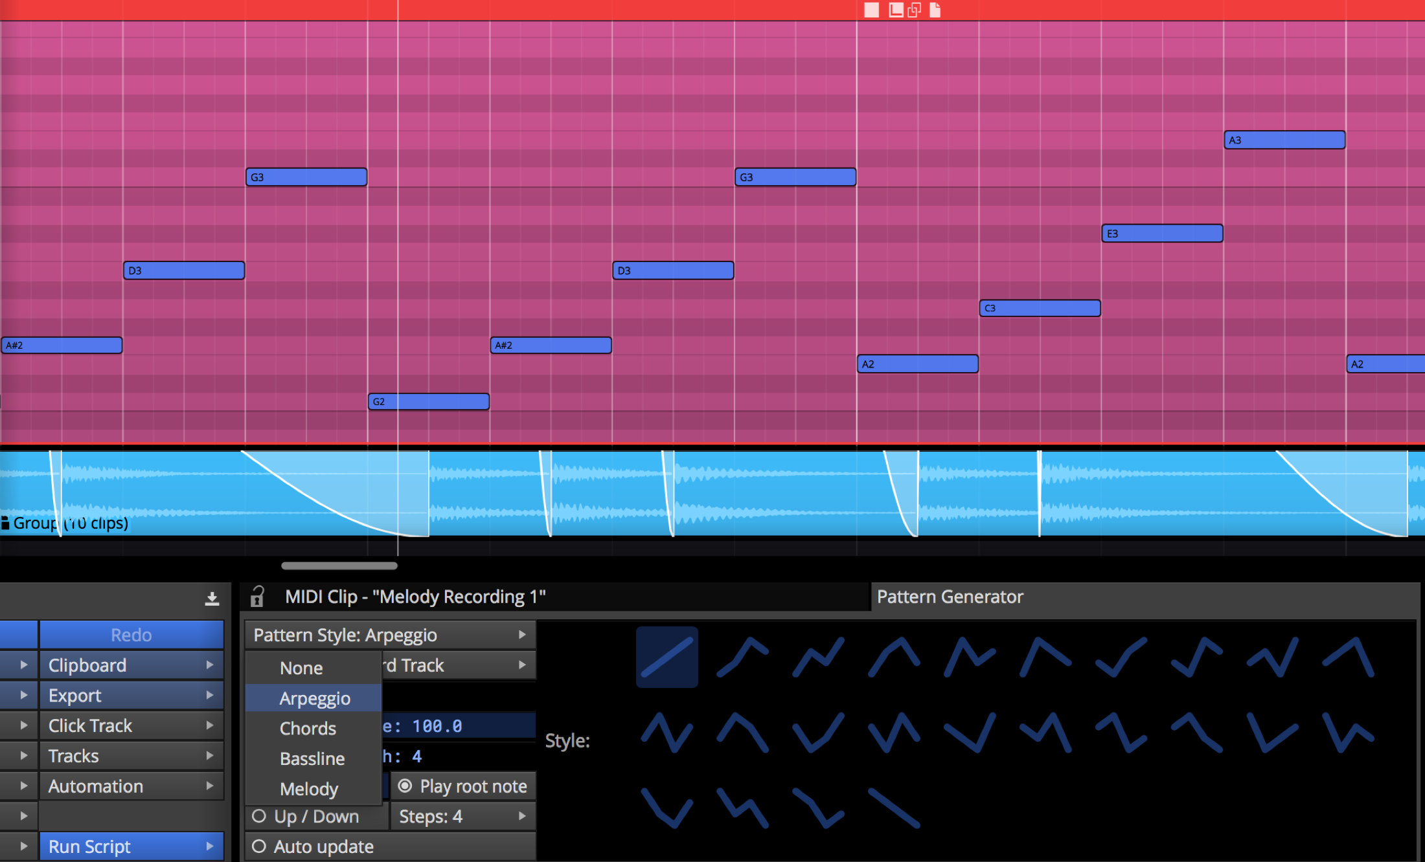1425x862 pixels.
Task: Enable the Play root note option
Action: (463, 786)
